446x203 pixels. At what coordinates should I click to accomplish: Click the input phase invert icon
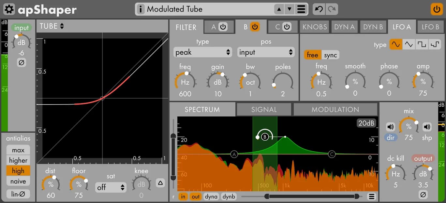(22, 62)
